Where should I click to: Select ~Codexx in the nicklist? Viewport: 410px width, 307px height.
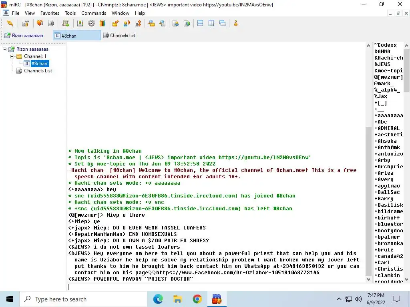click(x=386, y=45)
